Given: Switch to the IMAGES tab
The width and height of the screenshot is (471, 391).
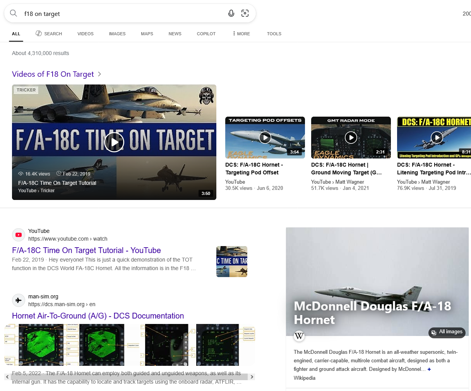Looking at the screenshot, I should (x=117, y=34).
